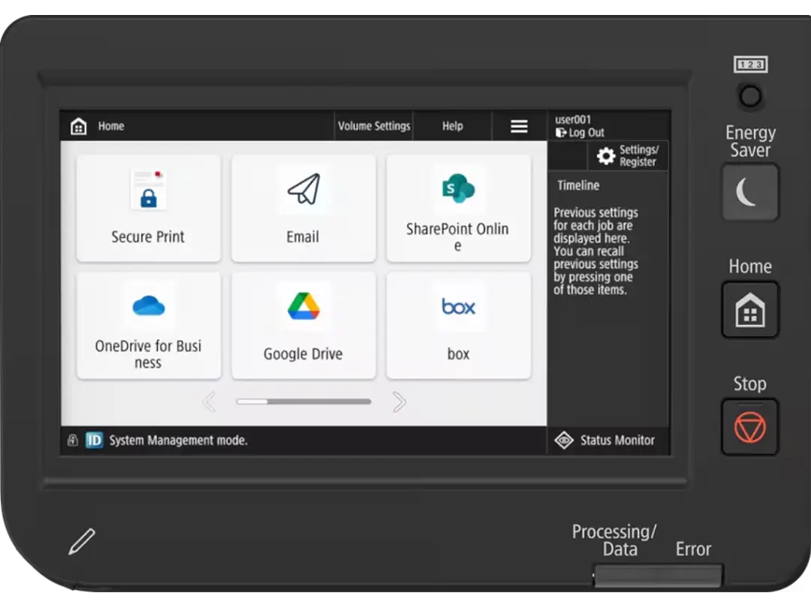
Task: Click the ID icon in status bar
Action: (x=94, y=440)
